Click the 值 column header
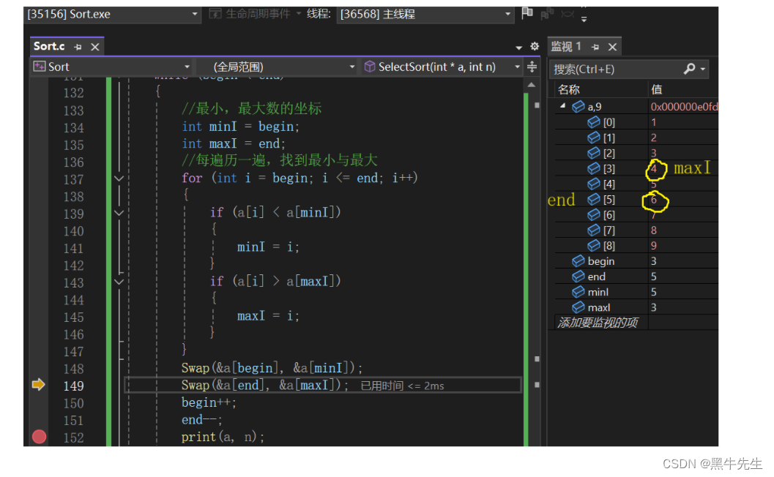The width and height of the screenshot is (774, 477). [657, 89]
